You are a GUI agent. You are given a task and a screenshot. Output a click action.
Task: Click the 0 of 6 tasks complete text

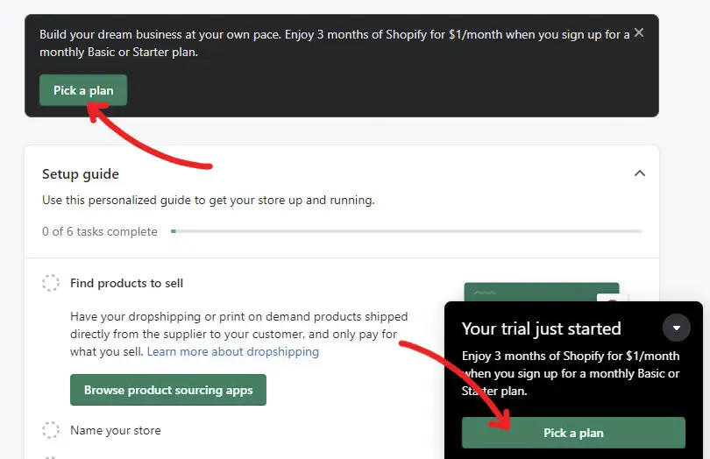(x=100, y=232)
